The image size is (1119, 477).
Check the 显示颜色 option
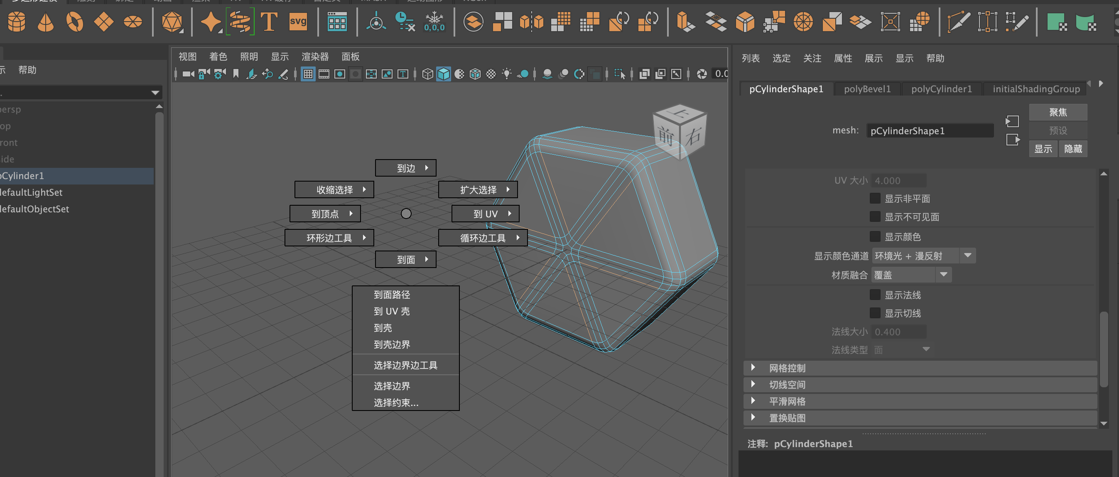coord(875,237)
